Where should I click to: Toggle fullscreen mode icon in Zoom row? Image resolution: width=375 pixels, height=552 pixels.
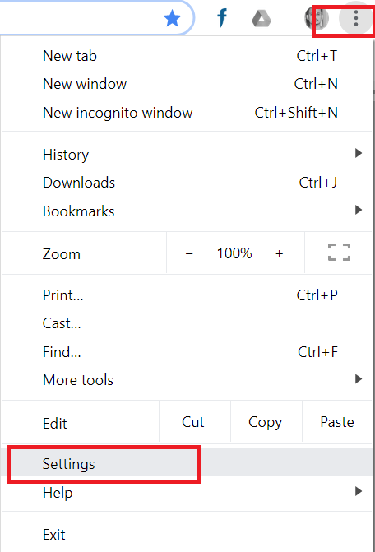click(x=339, y=252)
